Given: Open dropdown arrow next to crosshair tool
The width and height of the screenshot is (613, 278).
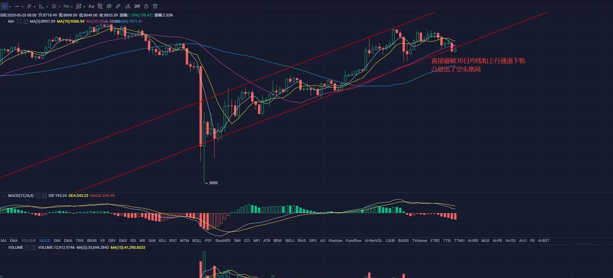Looking at the screenshot, I should pyautogui.click(x=10, y=7).
